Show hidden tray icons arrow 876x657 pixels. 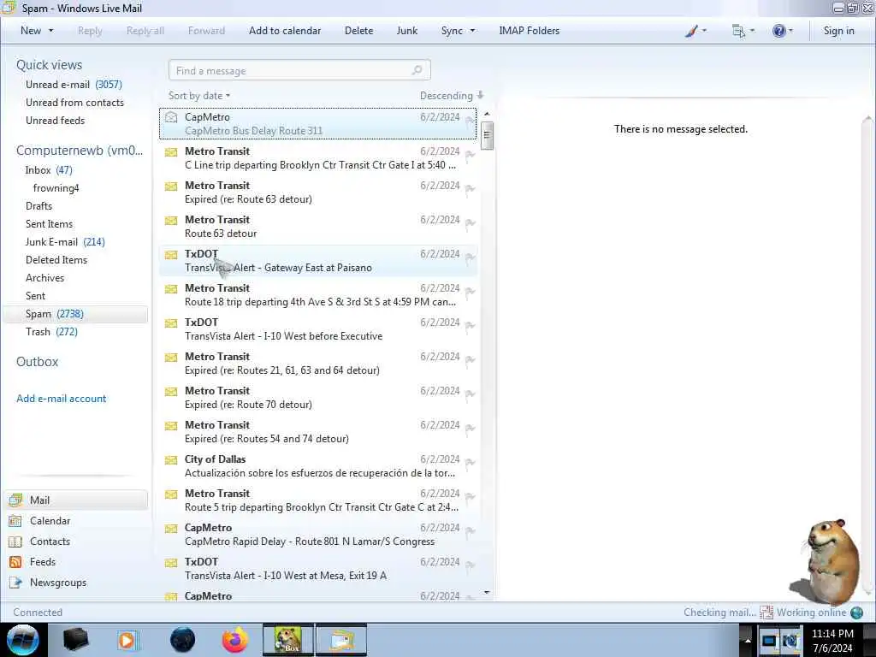pos(748,640)
